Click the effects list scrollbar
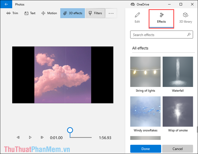This screenshot has height=154, width=198. pos(197,129)
